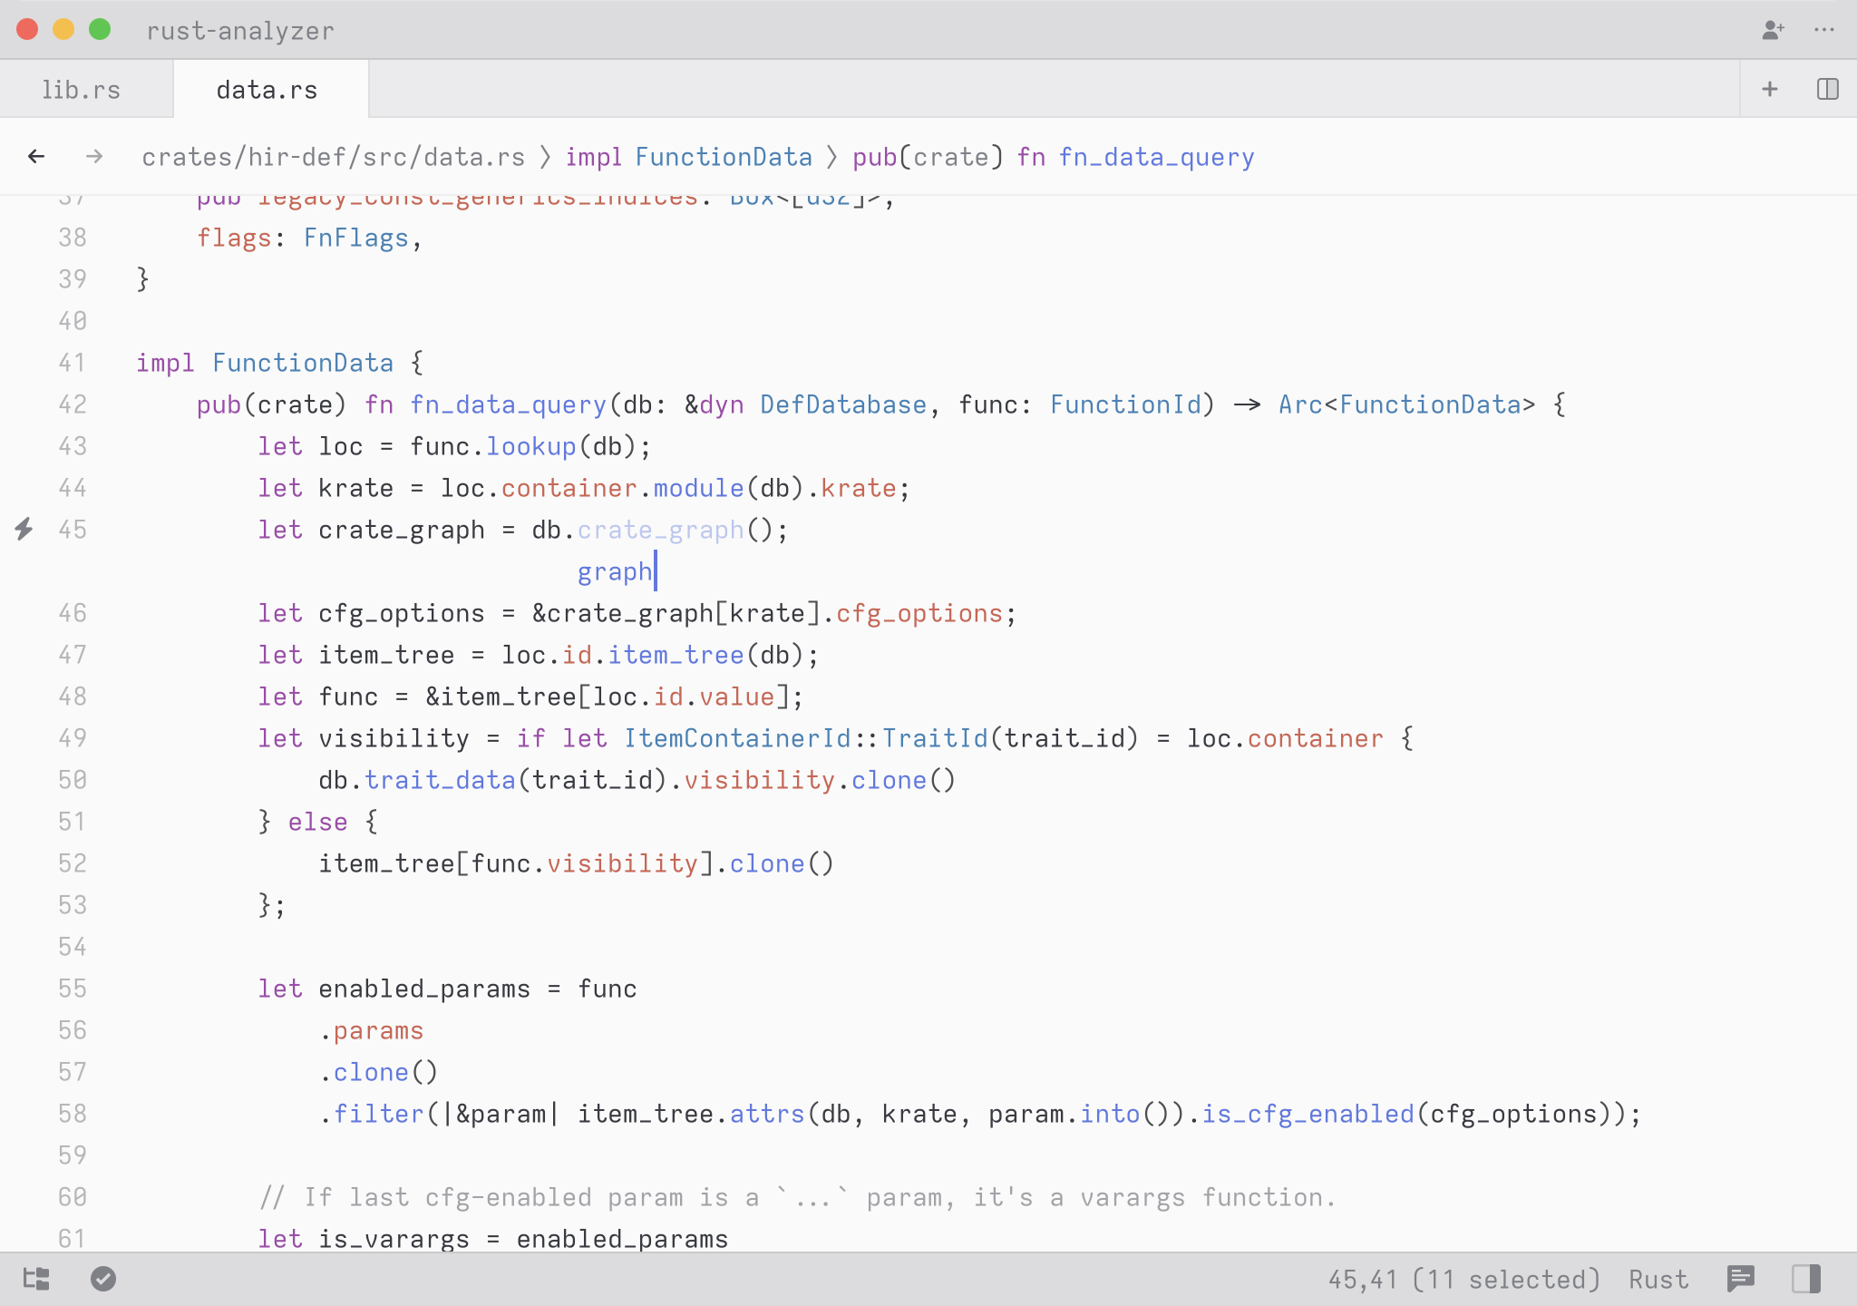This screenshot has height=1306, width=1857.
Task: Click the crates/hir-def/src/data.rs breadcrumb path
Action: [x=333, y=157]
